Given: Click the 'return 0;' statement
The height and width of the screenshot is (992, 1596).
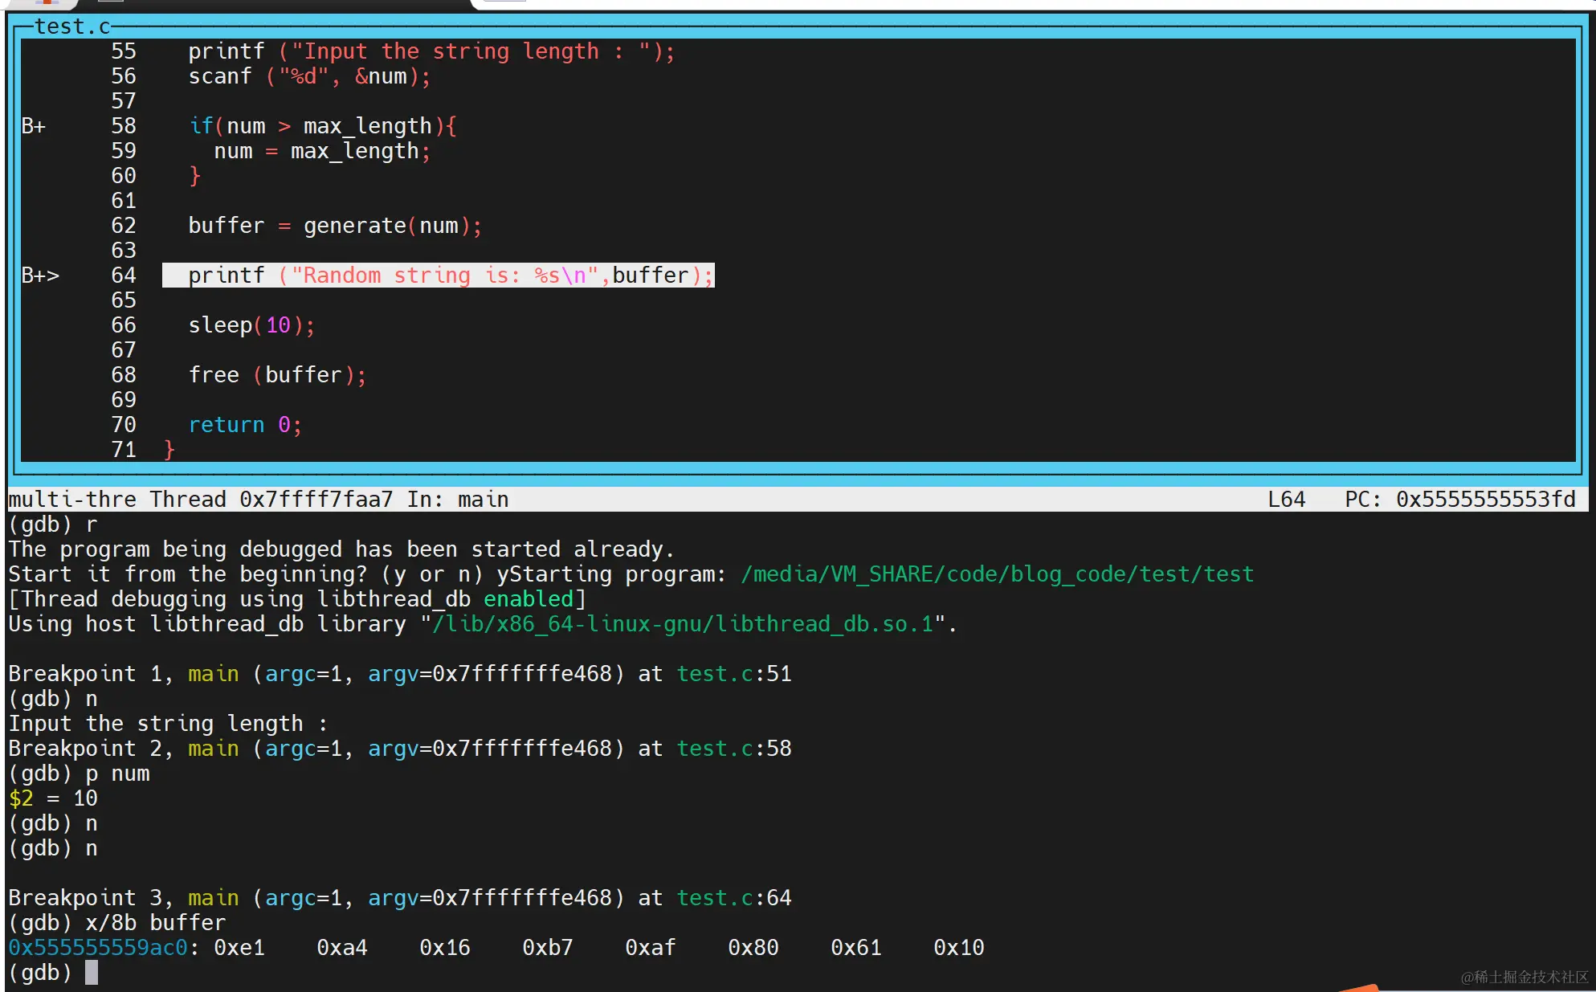Looking at the screenshot, I should 245,425.
